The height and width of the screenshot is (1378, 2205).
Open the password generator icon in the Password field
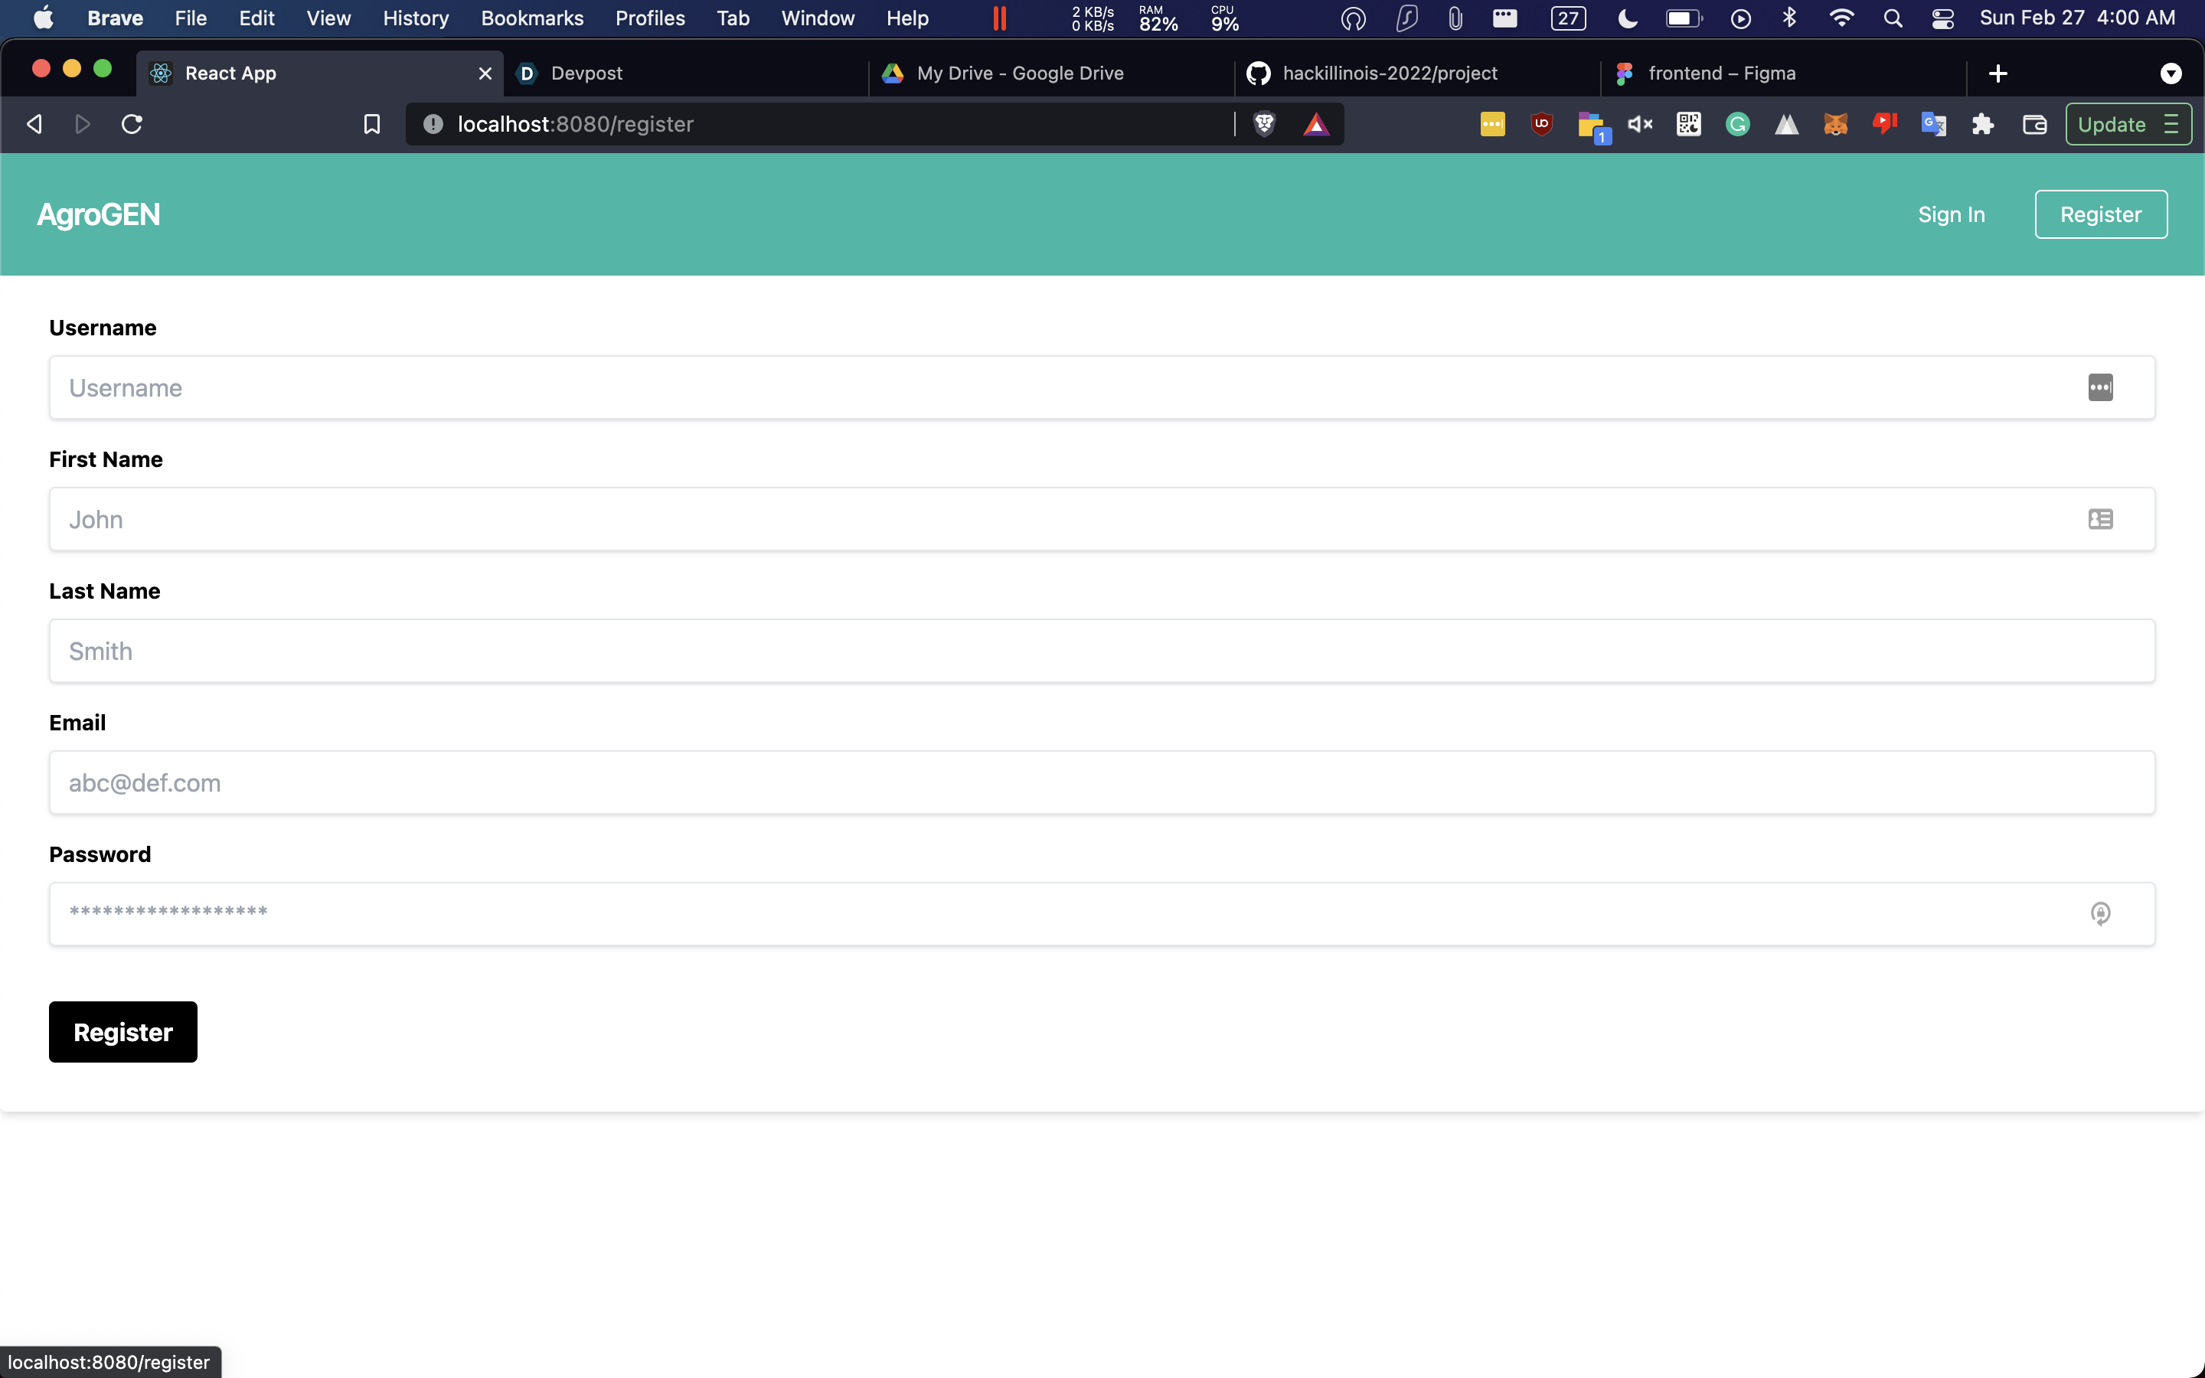(x=2100, y=913)
